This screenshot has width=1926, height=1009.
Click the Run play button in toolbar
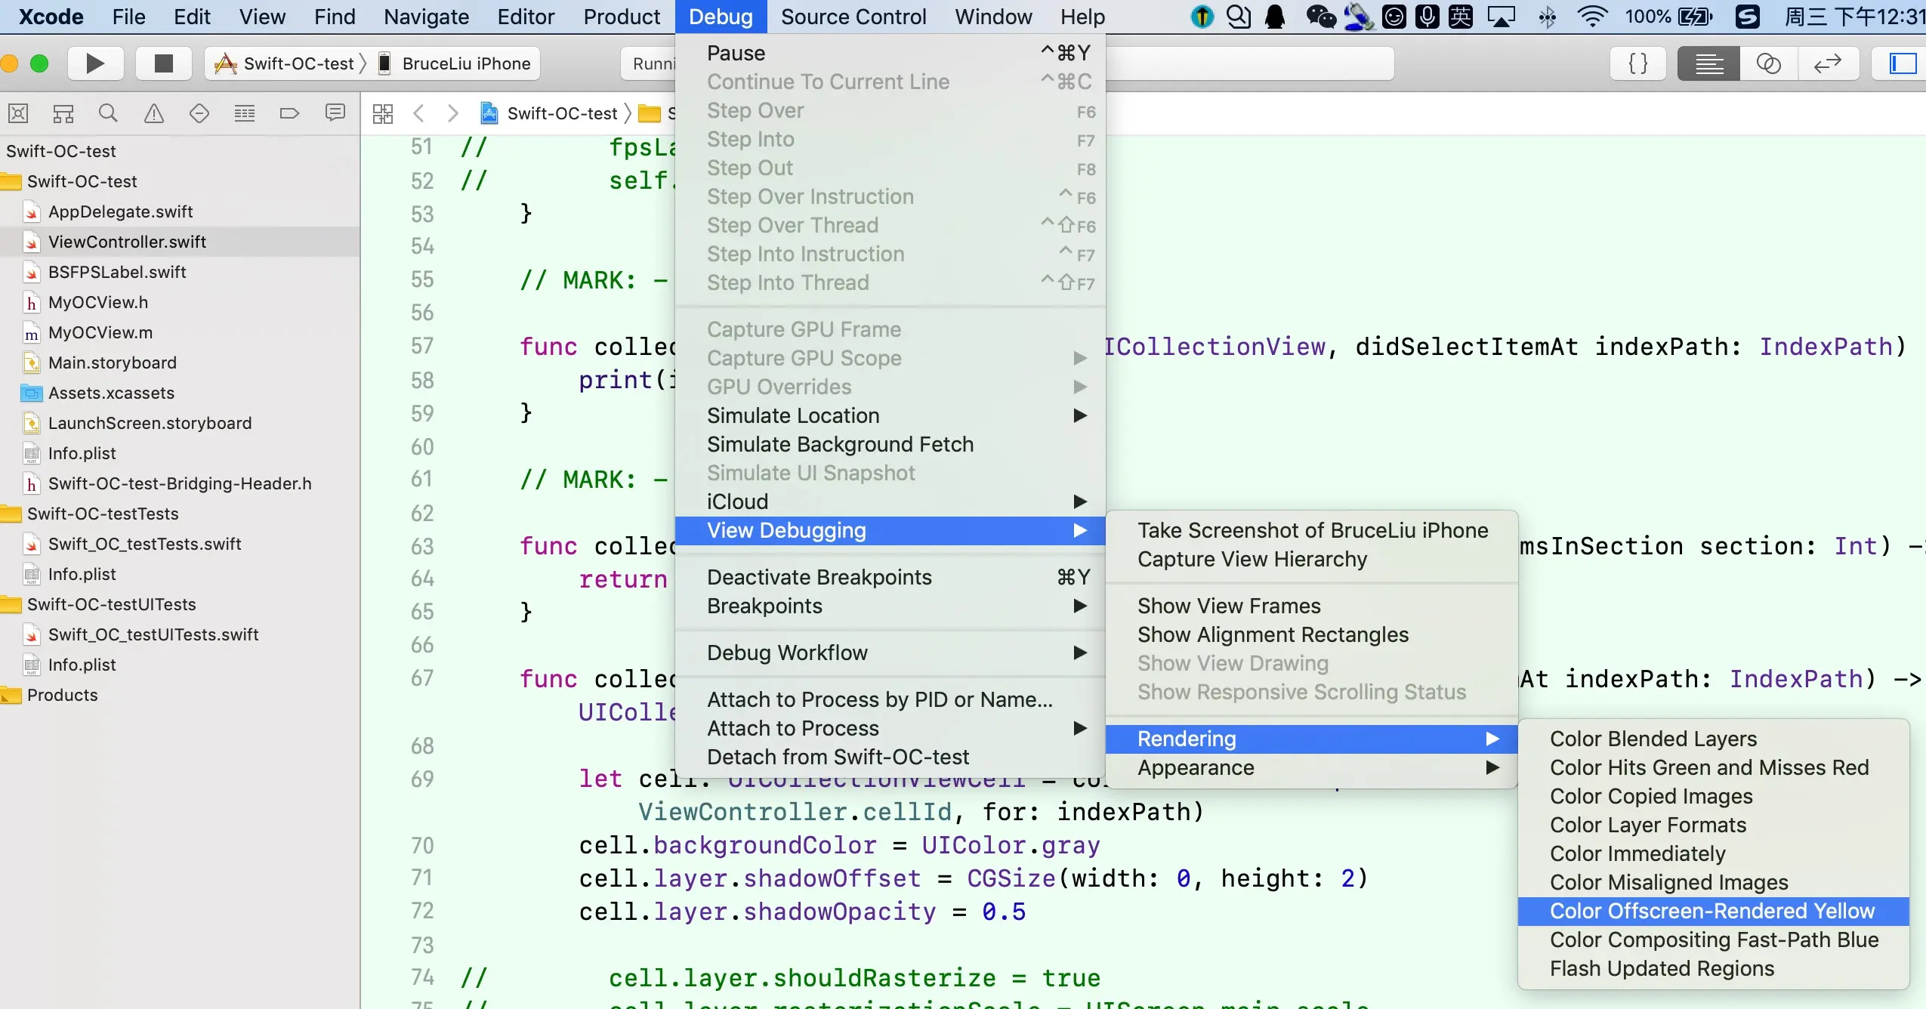click(95, 63)
